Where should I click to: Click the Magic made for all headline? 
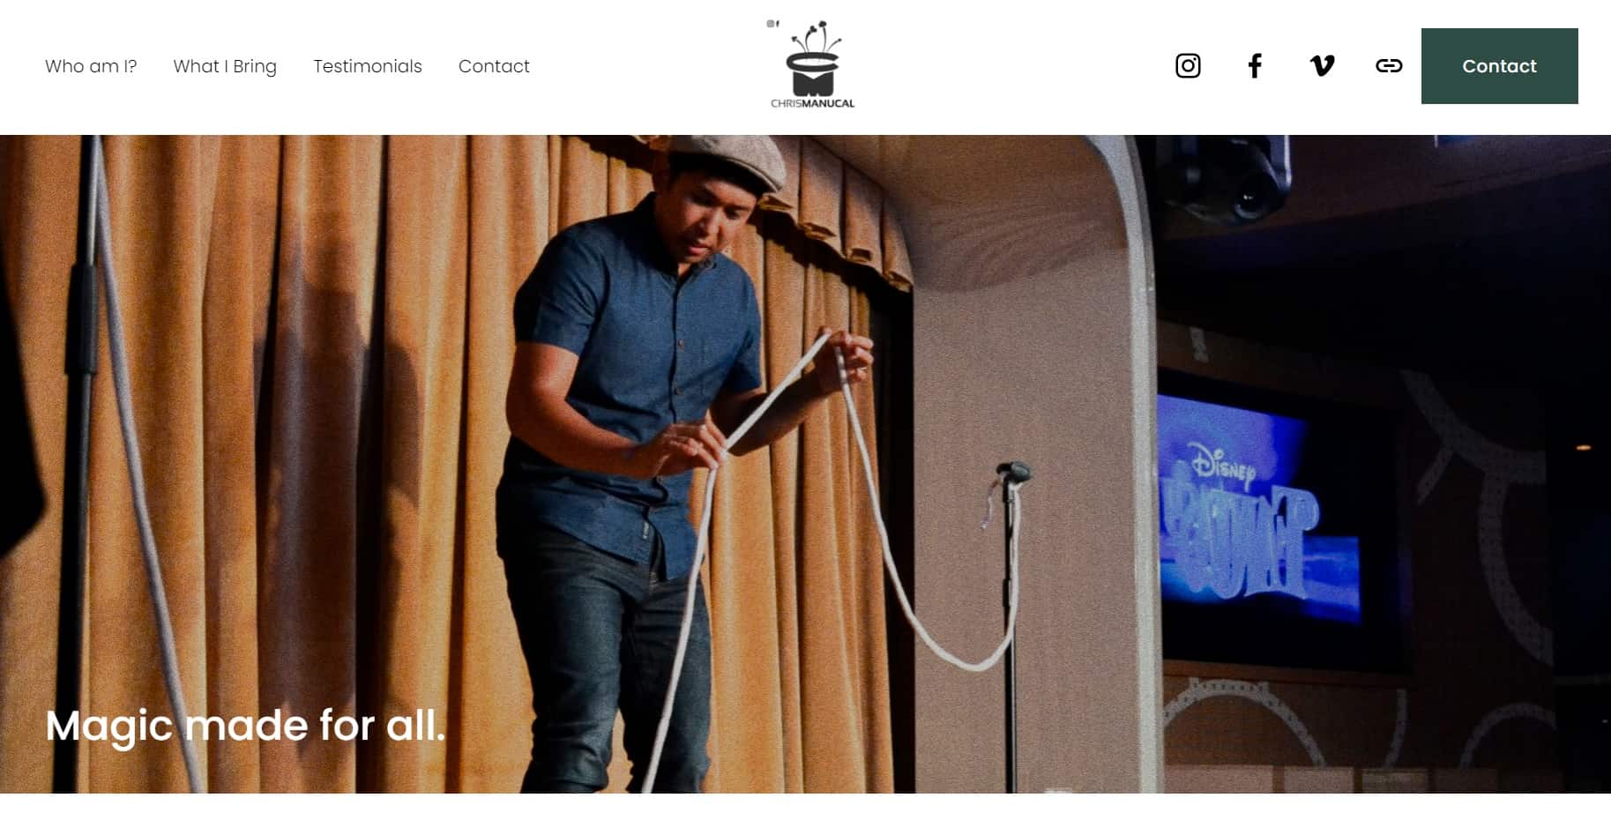(x=245, y=726)
